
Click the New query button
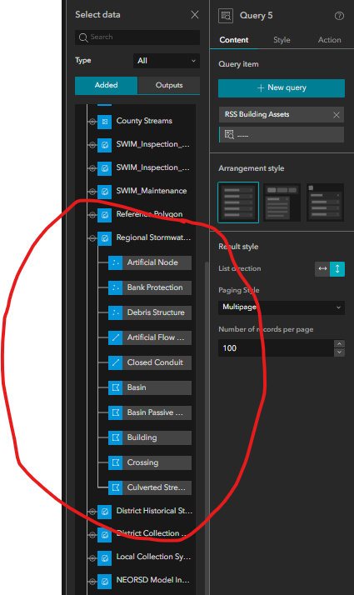282,88
